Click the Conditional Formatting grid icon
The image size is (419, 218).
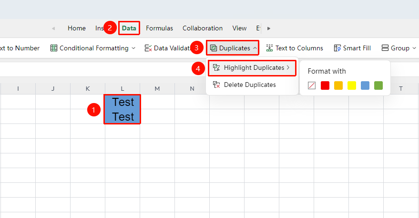(54, 48)
